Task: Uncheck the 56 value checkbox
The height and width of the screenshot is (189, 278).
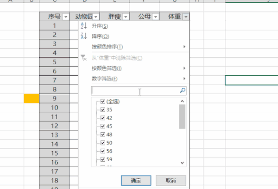Action: pyautogui.click(x=103, y=151)
